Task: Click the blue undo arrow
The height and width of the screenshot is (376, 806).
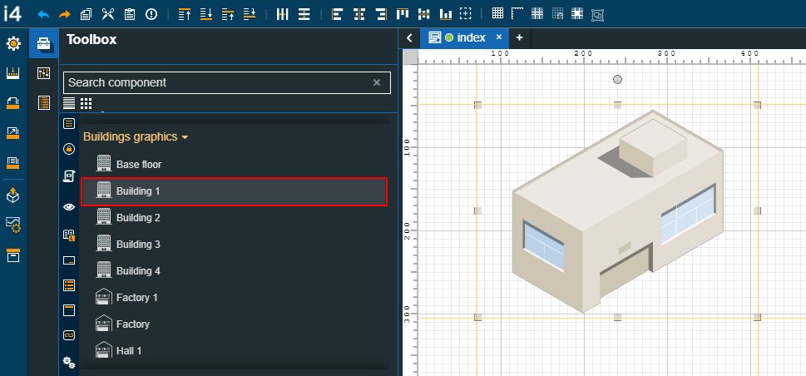Action: pos(43,14)
